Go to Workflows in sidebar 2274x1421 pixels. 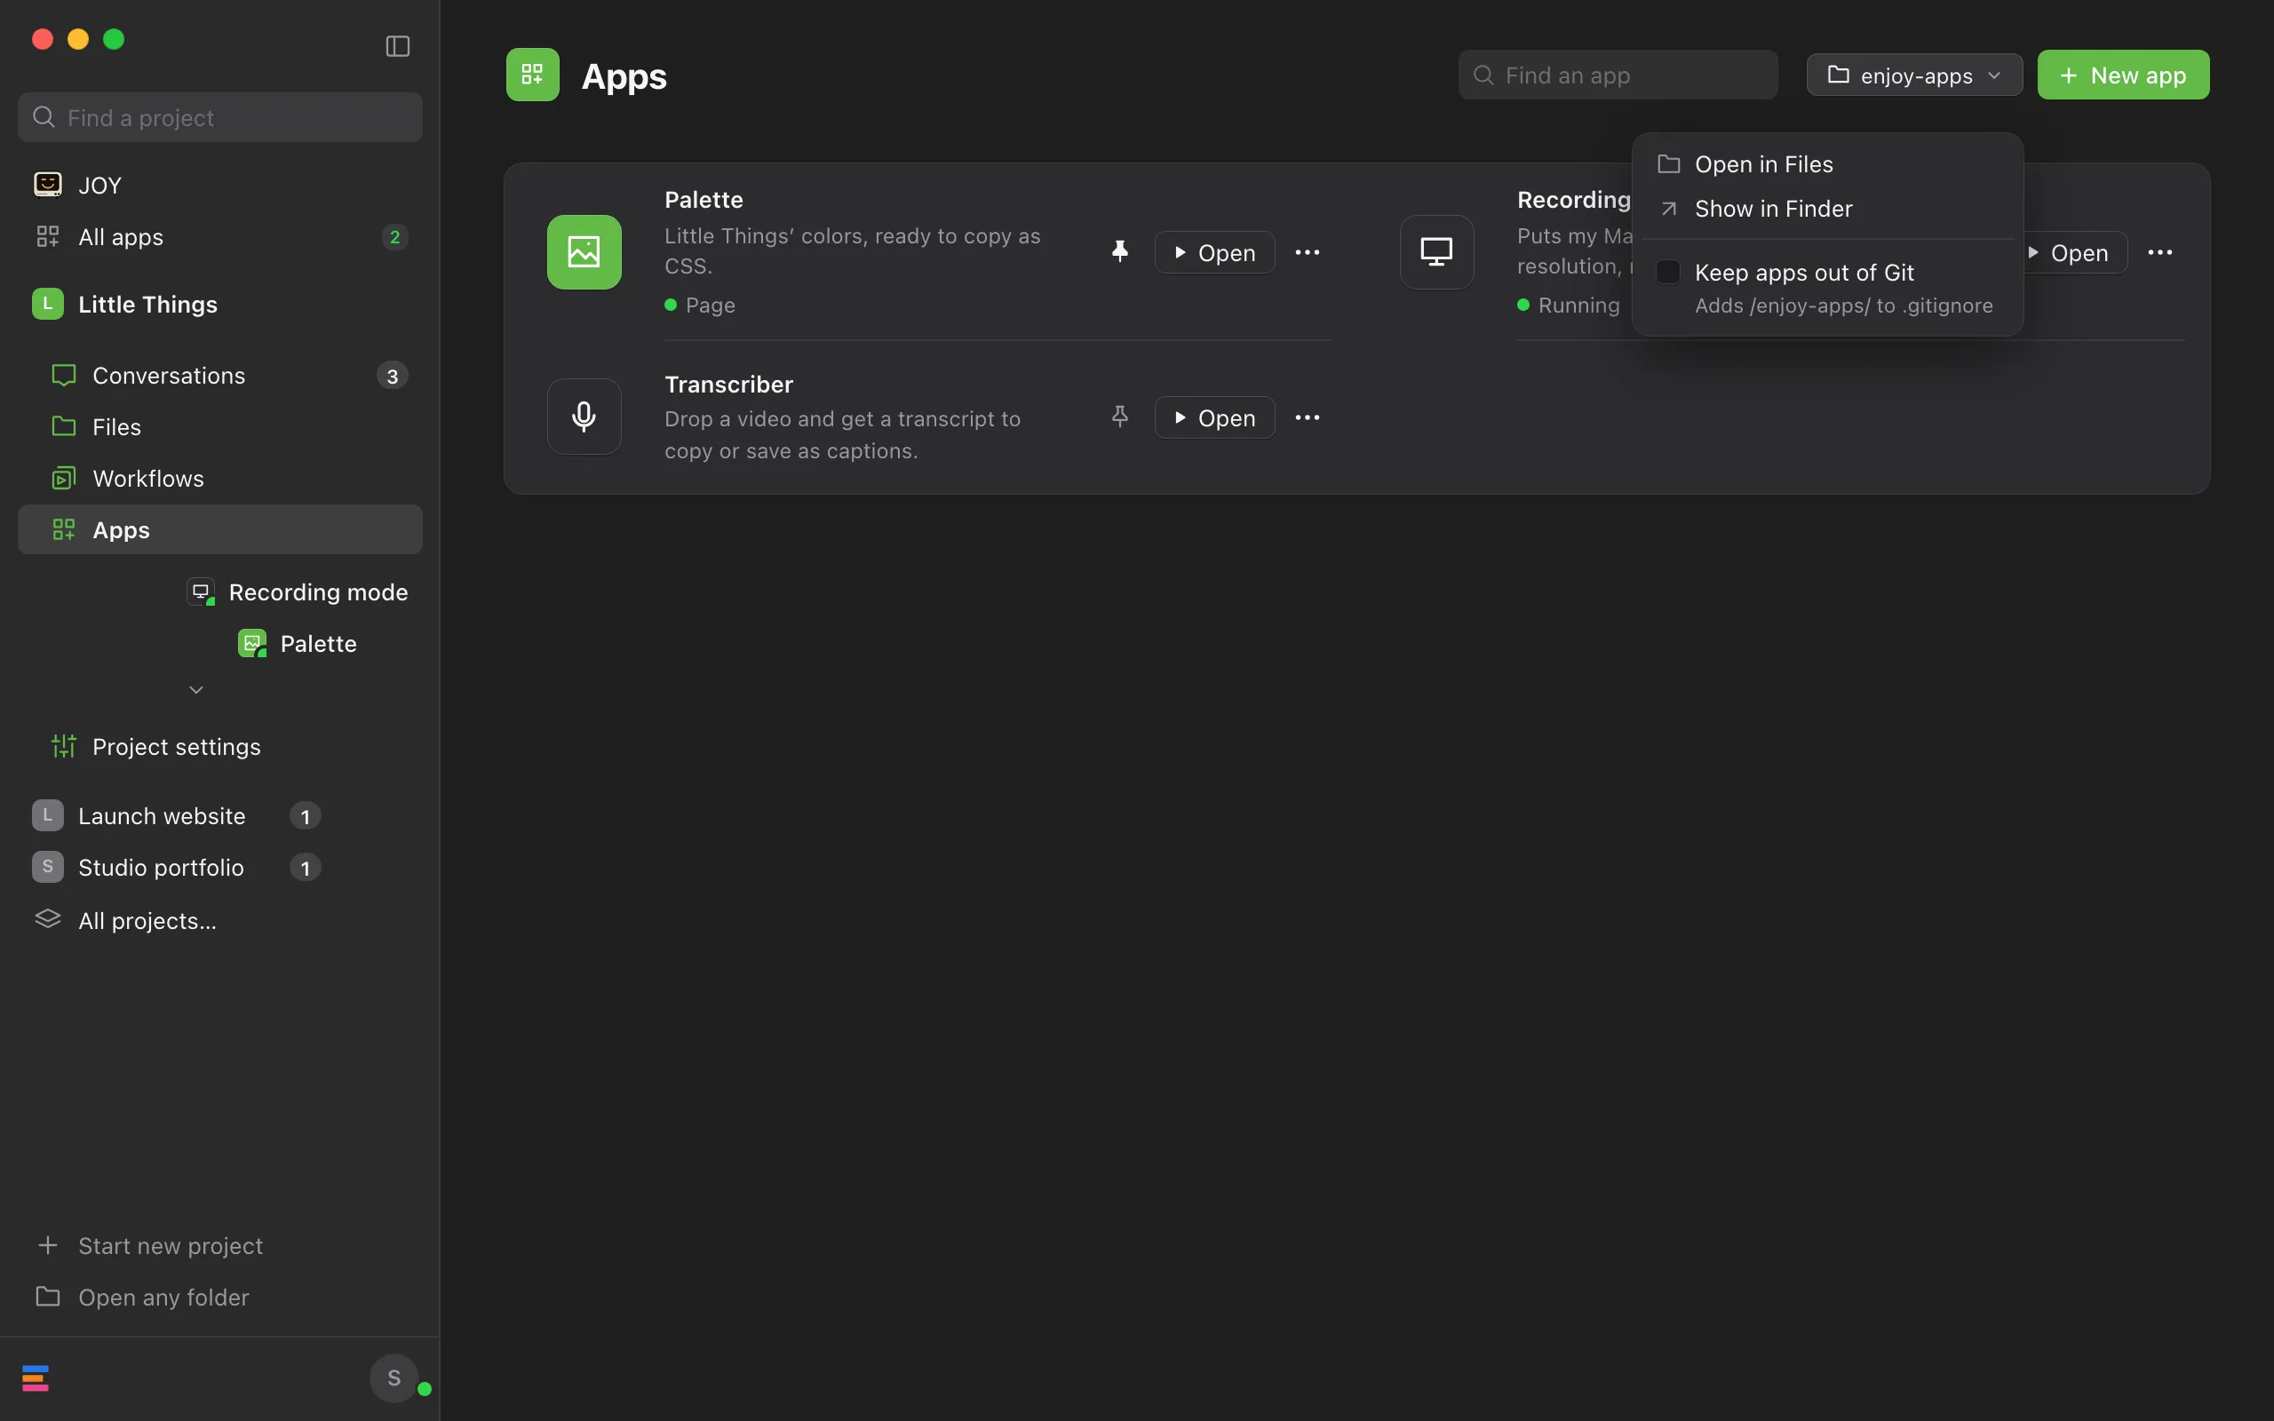click(x=220, y=479)
